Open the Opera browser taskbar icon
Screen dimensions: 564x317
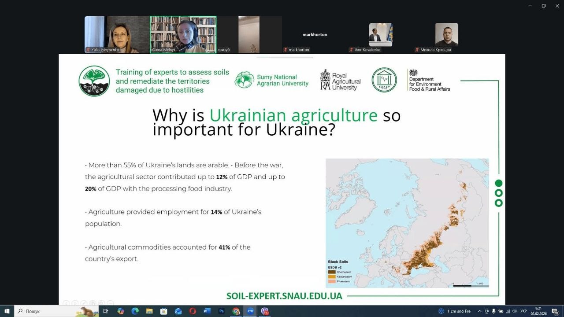point(193,311)
